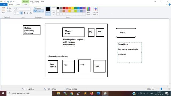Viewport: 171px width, 96px height.
Task: Switch to the Home ribbon tab
Action: 11,5
